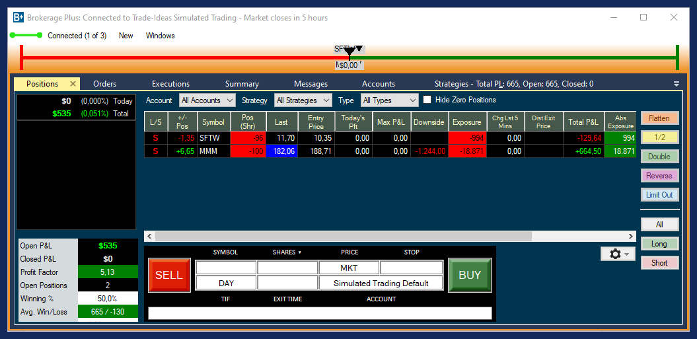The image size is (697, 339).
Task: Click the MKT price field
Action: [349, 268]
